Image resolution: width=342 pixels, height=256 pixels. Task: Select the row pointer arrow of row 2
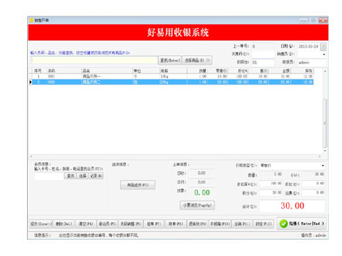point(30,82)
